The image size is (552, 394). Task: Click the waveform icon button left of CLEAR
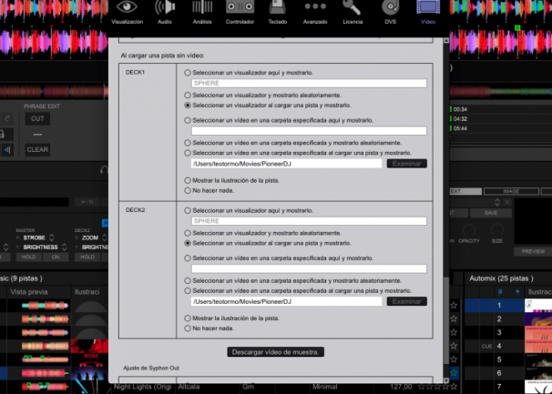pos(7,150)
